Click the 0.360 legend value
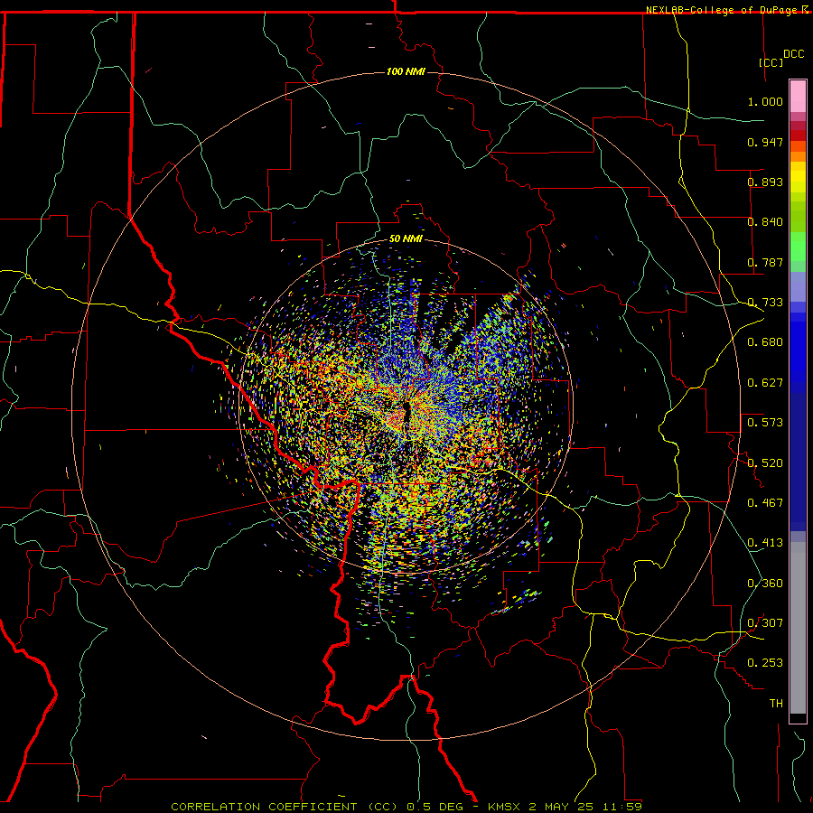The height and width of the screenshot is (813, 813). [x=765, y=584]
